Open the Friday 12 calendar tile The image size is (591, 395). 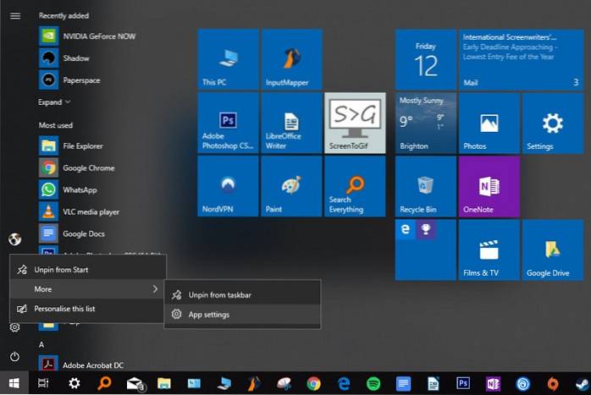(x=425, y=60)
